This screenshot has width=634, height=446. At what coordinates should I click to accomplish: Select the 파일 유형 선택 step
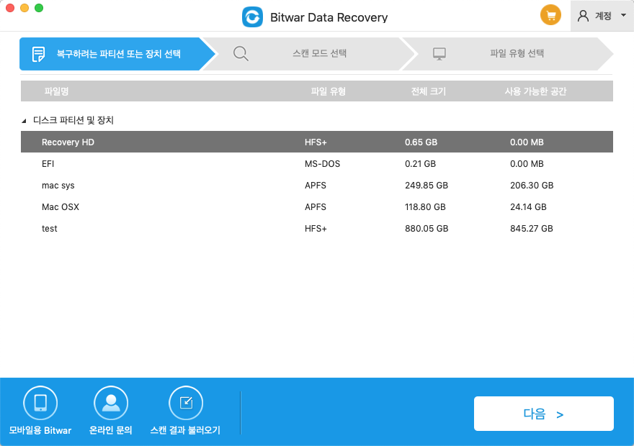coord(507,54)
